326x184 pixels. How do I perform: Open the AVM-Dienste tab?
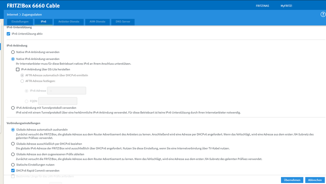(x=97, y=22)
